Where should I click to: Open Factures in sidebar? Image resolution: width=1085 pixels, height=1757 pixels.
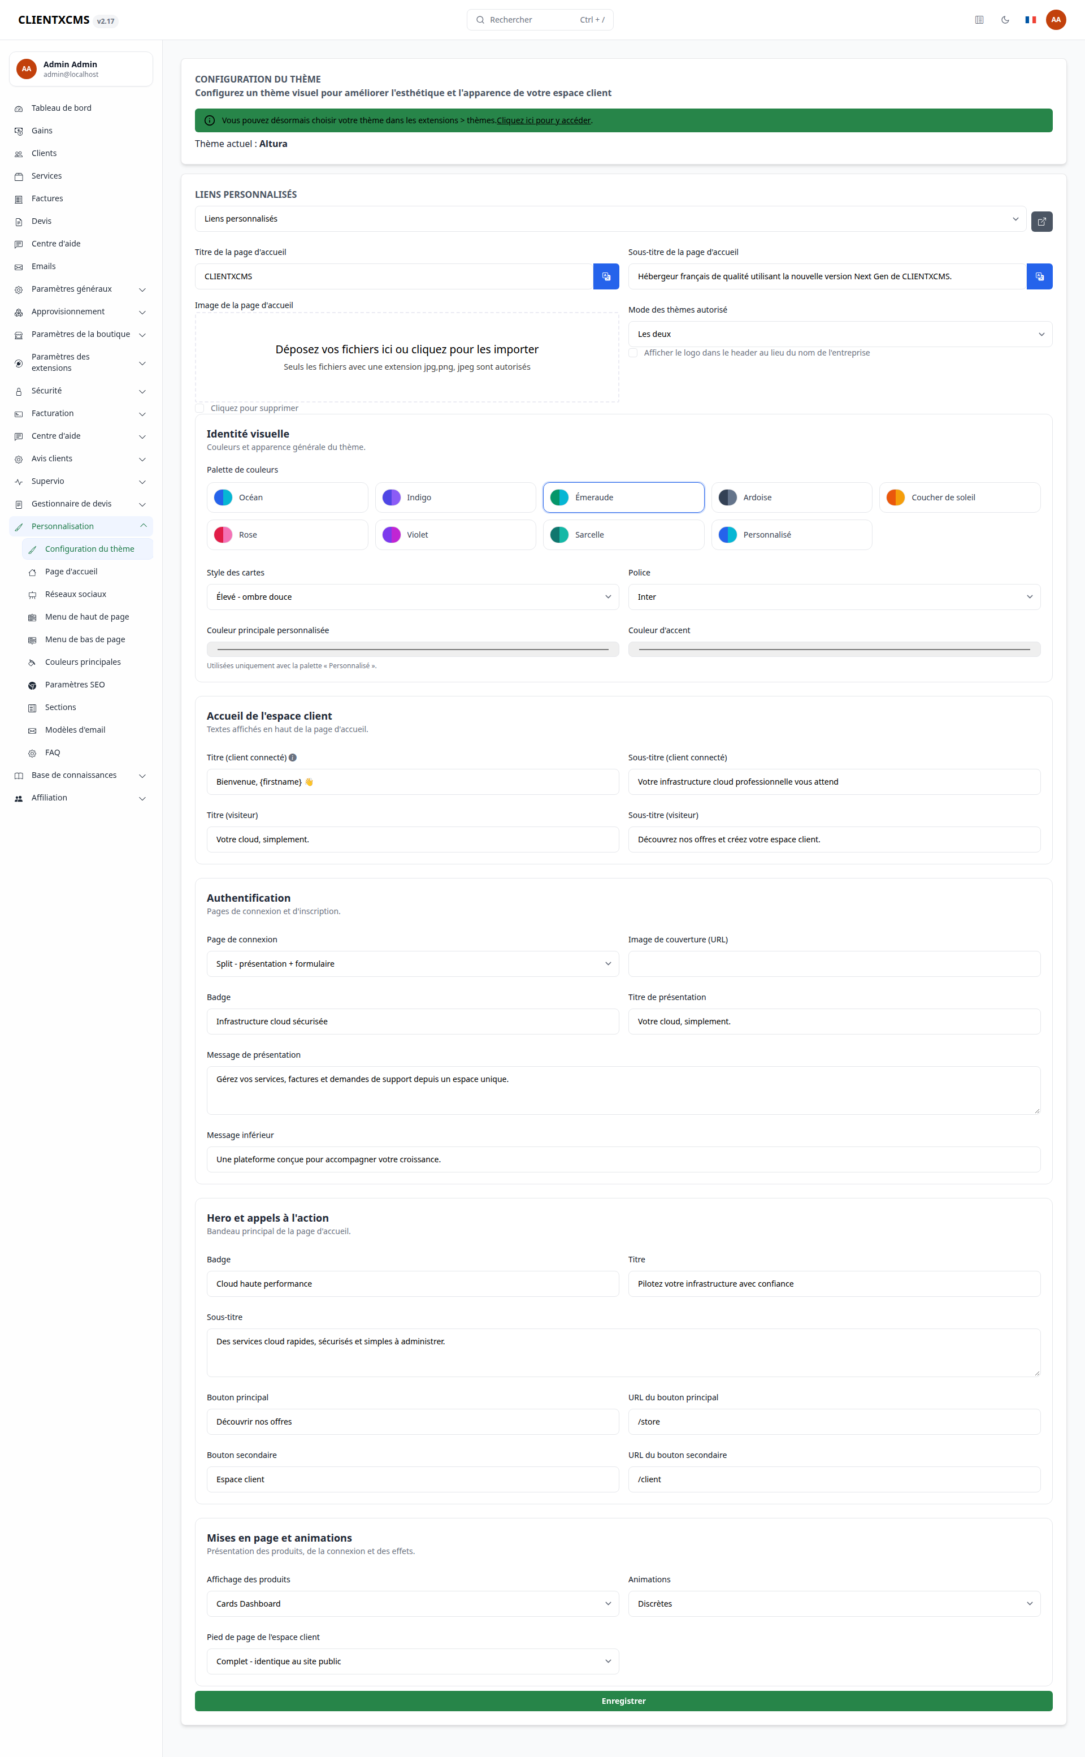(81, 199)
